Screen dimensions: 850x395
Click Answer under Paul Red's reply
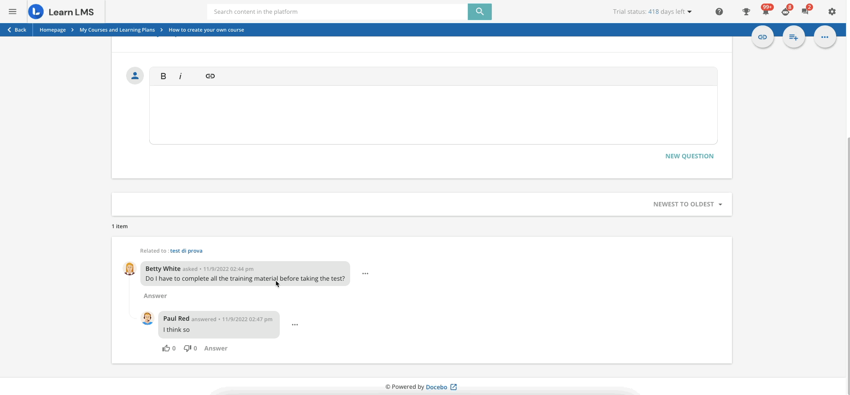[216, 348]
